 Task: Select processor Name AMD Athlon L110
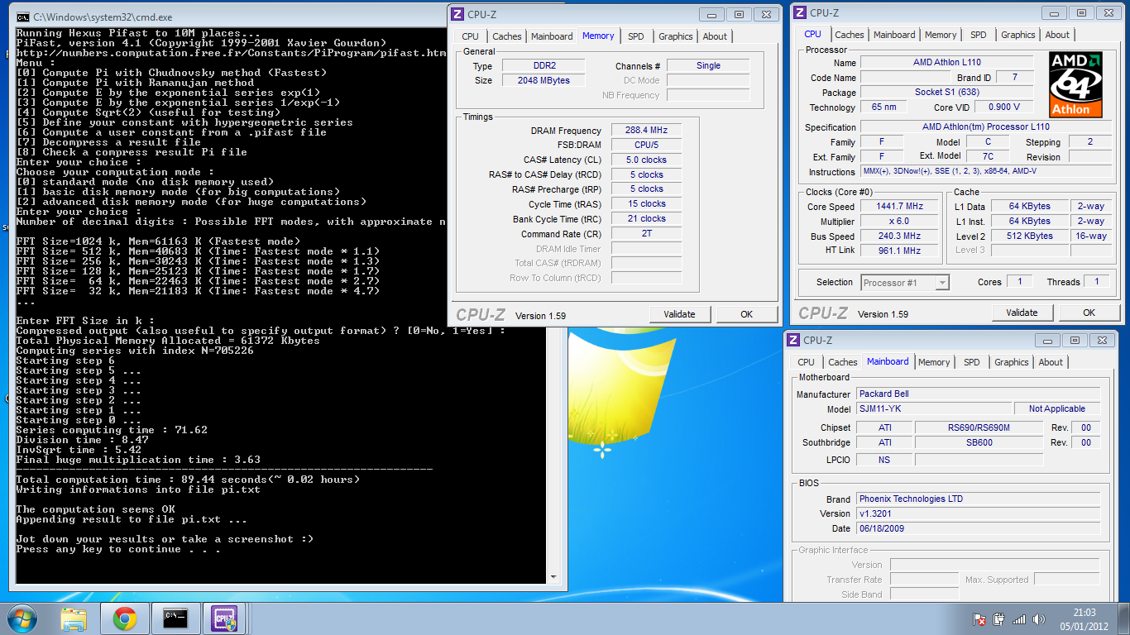click(946, 63)
